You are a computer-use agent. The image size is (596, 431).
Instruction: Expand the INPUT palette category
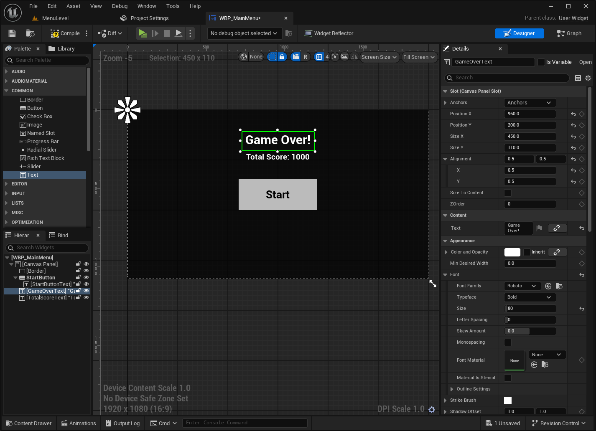pos(6,193)
